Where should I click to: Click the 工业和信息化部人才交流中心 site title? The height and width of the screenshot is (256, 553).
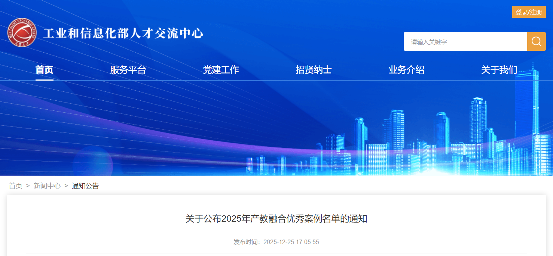123,33
